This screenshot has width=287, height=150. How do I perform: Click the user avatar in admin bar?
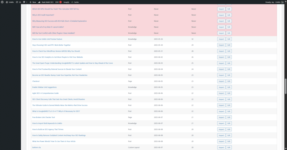[282, 2]
